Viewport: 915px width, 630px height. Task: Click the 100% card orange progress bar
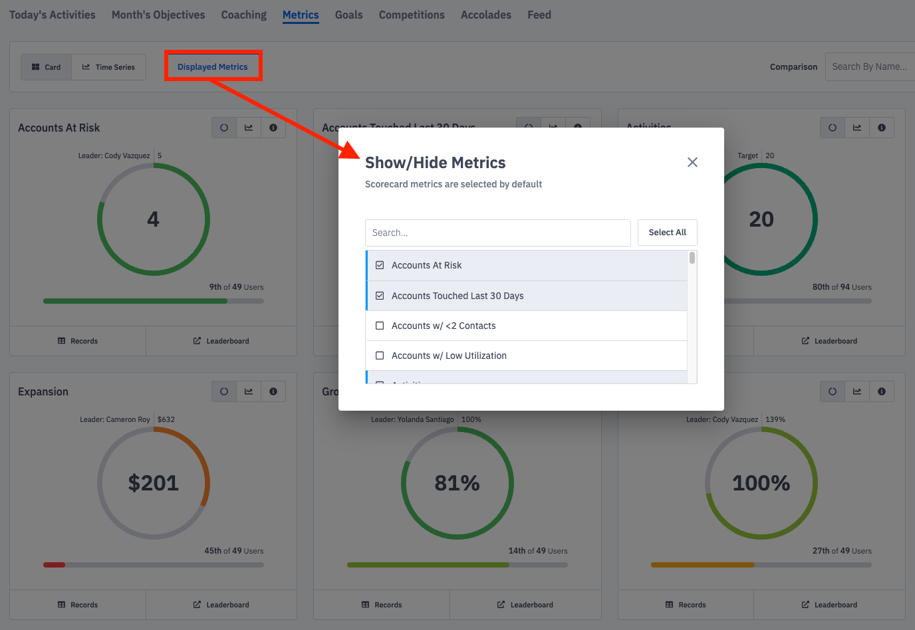(x=703, y=565)
